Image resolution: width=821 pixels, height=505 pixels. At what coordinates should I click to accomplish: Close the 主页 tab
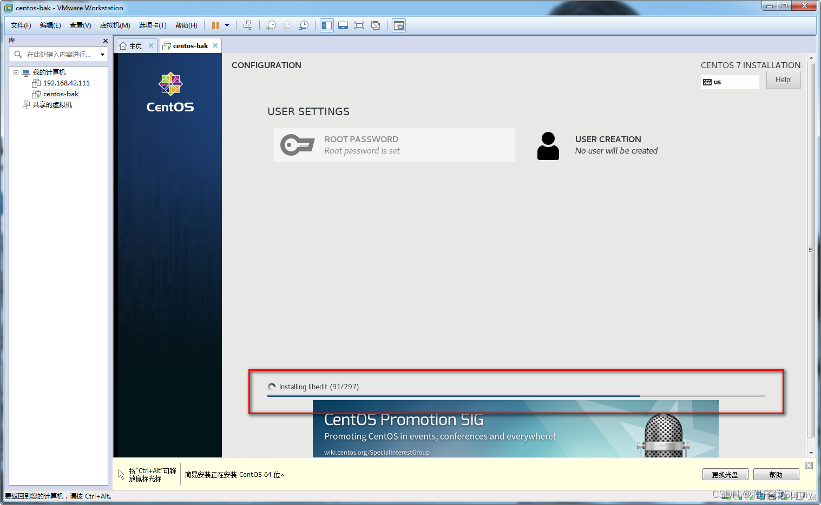coord(151,45)
